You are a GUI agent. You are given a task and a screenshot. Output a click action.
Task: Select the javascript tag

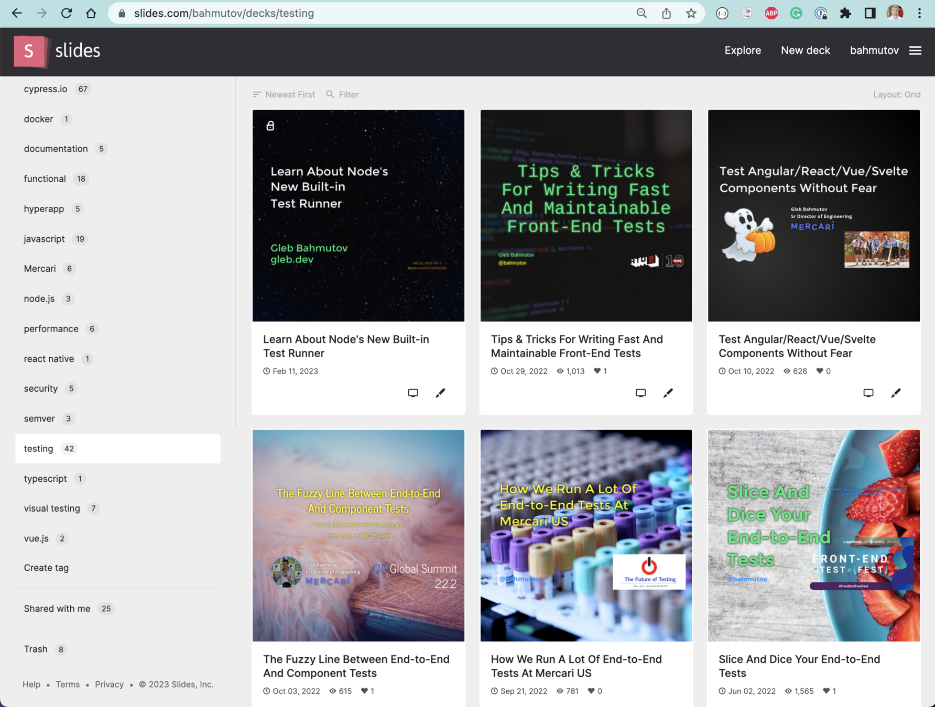coord(118,239)
